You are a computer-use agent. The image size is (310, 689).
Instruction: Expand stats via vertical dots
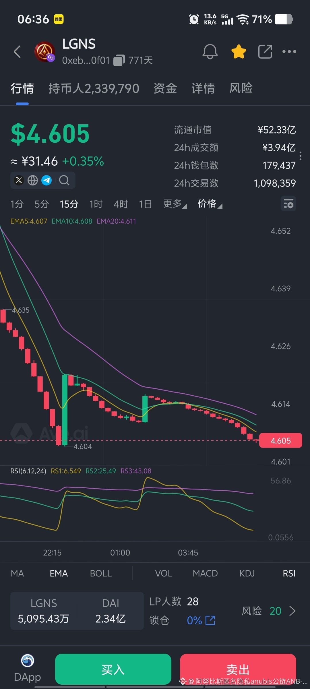point(301,156)
